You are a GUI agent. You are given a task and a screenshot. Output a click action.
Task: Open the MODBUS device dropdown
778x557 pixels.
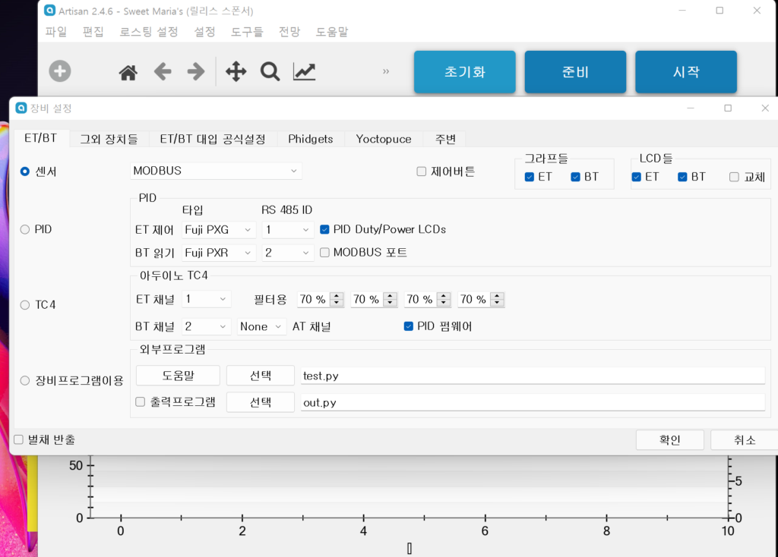tap(217, 171)
